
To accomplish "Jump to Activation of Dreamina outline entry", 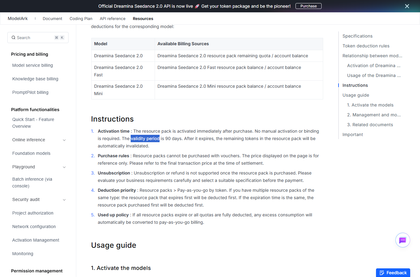I will coord(374,66).
